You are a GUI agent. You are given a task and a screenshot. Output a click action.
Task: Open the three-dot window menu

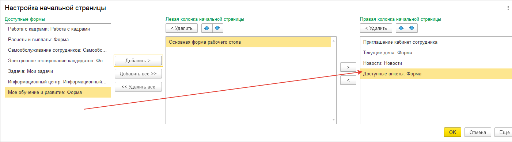508,8
